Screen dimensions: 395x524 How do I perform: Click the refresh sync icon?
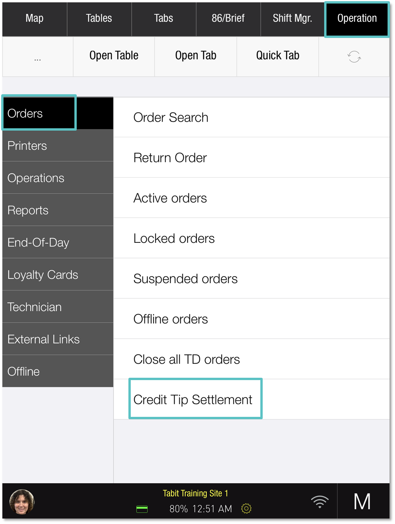pyautogui.click(x=354, y=57)
